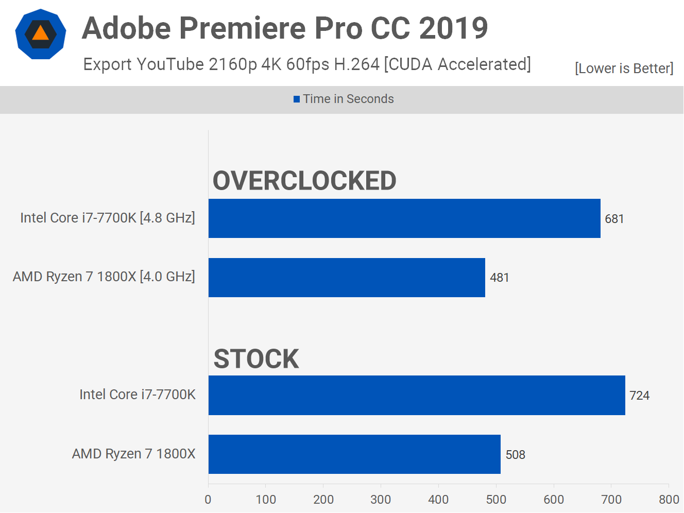
Task: Click the stock AMD Ryzen 7 1800X bar
Action: [354, 454]
